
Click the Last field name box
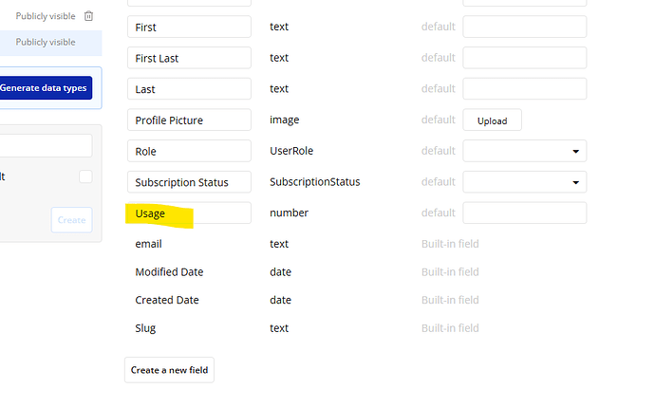coord(189,89)
